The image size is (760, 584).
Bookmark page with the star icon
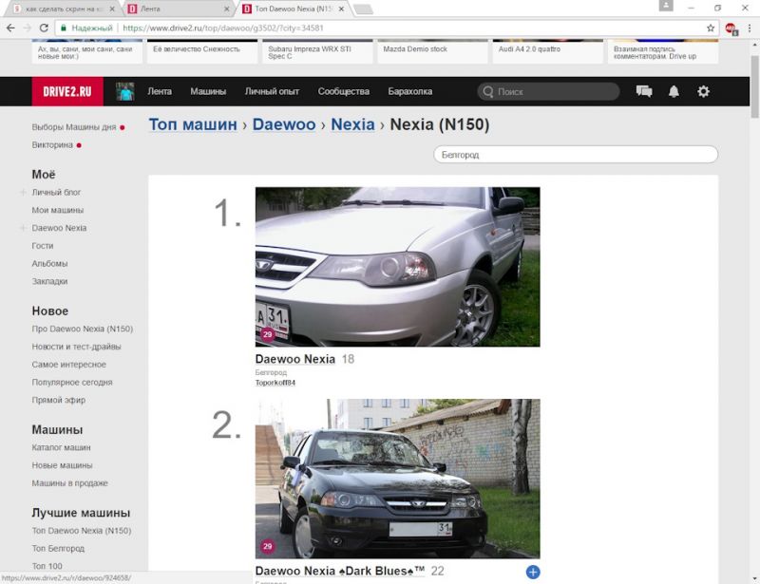(710, 28)
